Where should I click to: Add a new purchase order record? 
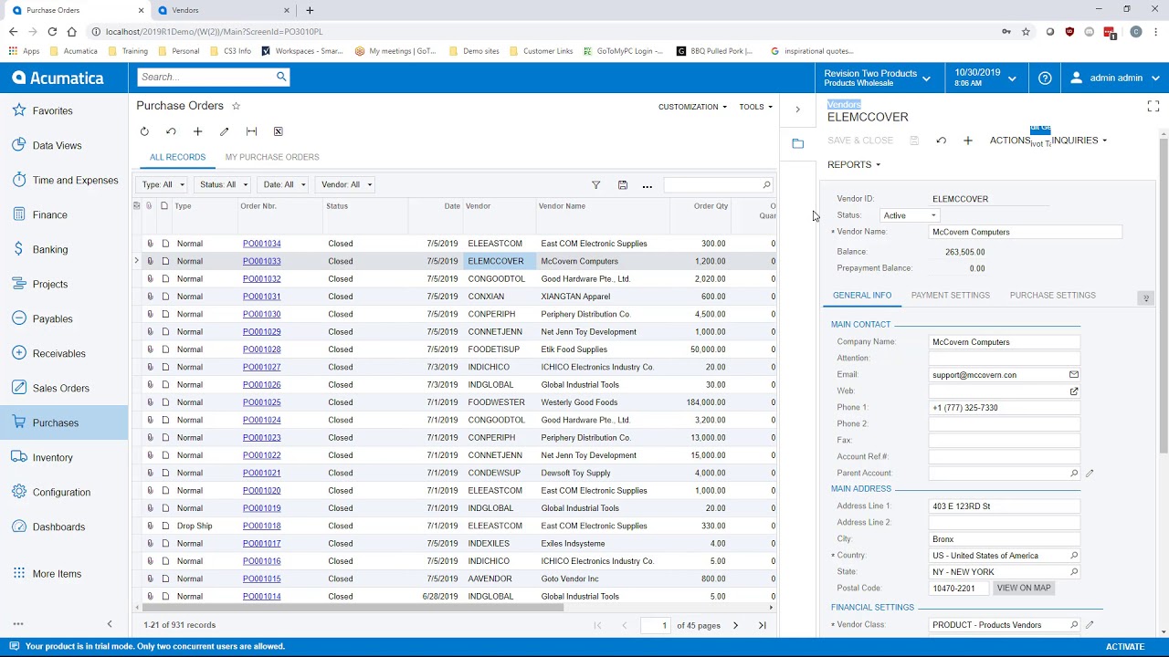click(x=197, y=131)
